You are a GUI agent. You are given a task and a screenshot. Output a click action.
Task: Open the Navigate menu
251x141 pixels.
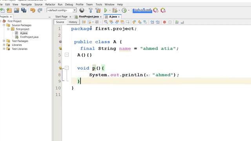pos(26,4)
